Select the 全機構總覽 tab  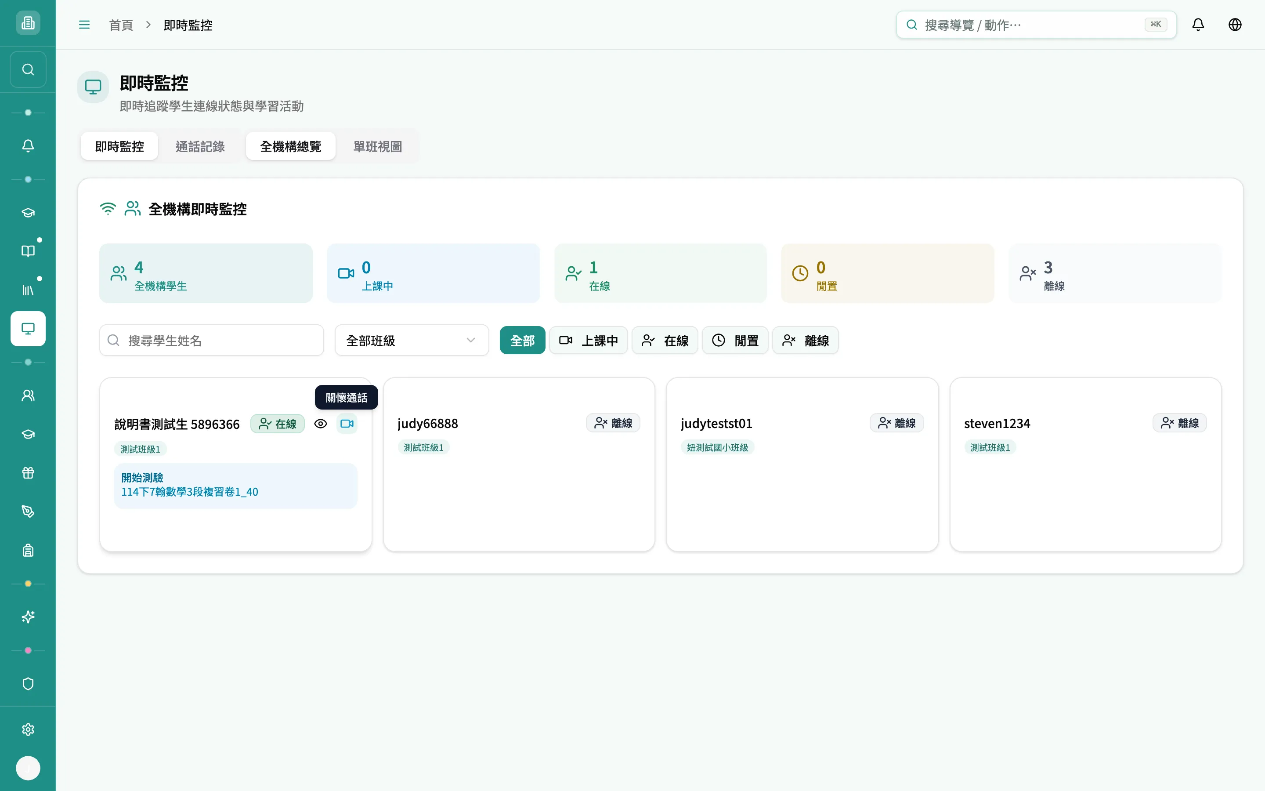pos(291,146)
